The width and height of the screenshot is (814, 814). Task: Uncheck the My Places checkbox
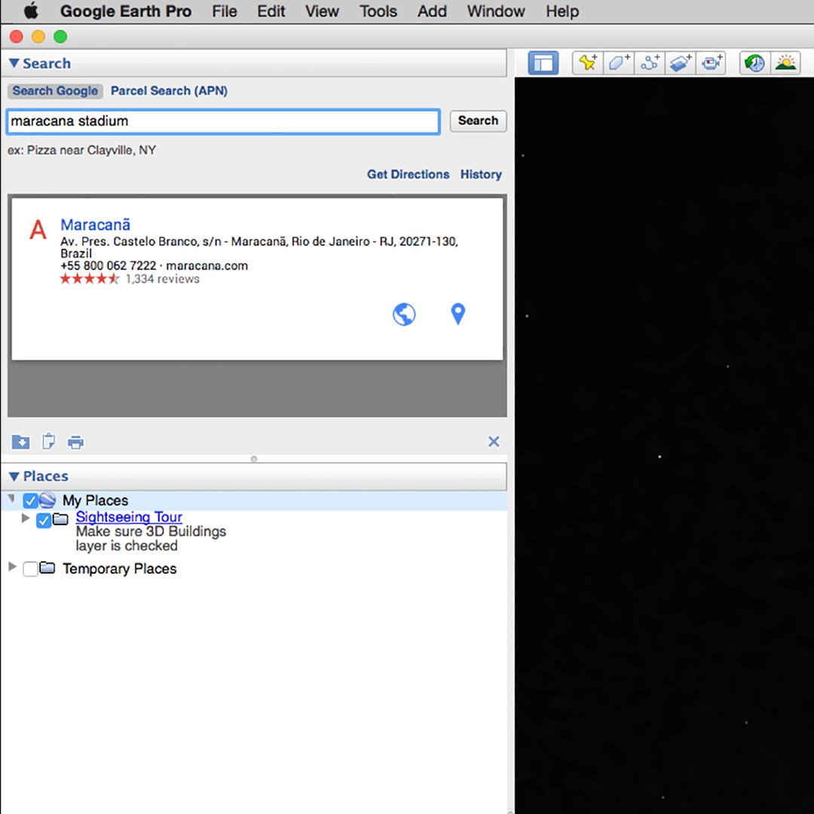tap(30, 501)
